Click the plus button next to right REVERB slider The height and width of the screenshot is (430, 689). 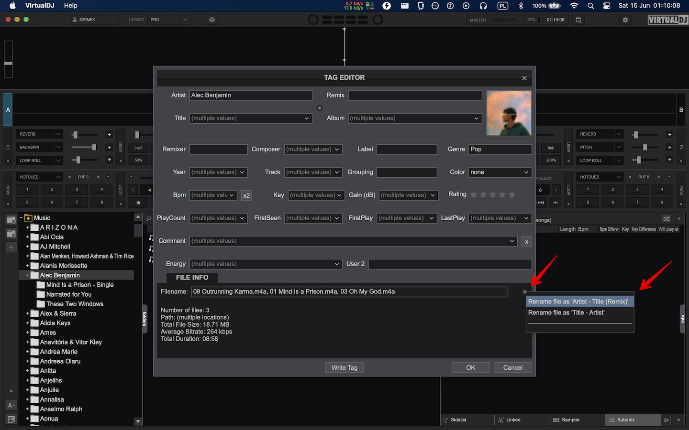point(670,135)
